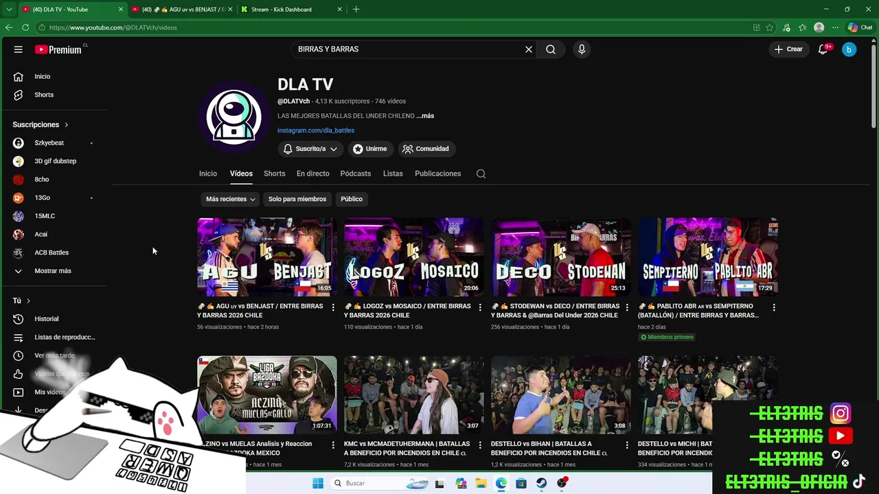
Task: Expand the Suscripciones section header
Action: click(41, 125)
